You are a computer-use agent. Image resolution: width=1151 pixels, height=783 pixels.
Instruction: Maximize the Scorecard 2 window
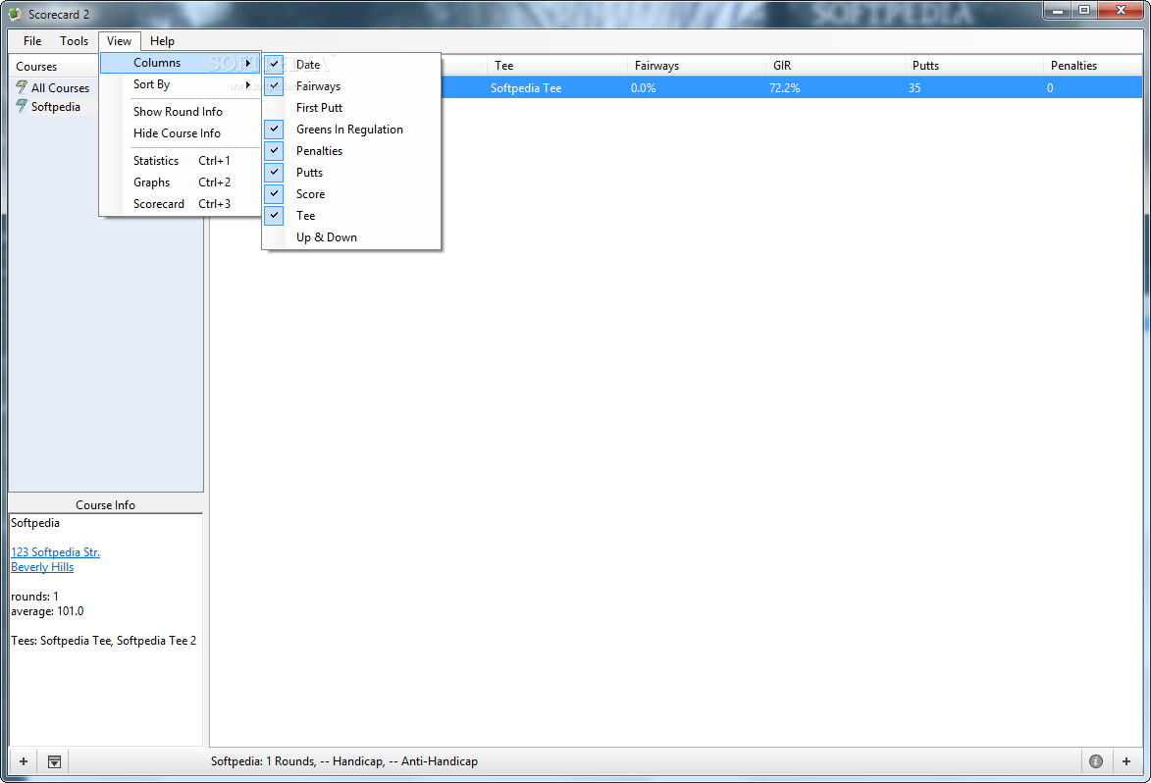(x=1084, y=10)
